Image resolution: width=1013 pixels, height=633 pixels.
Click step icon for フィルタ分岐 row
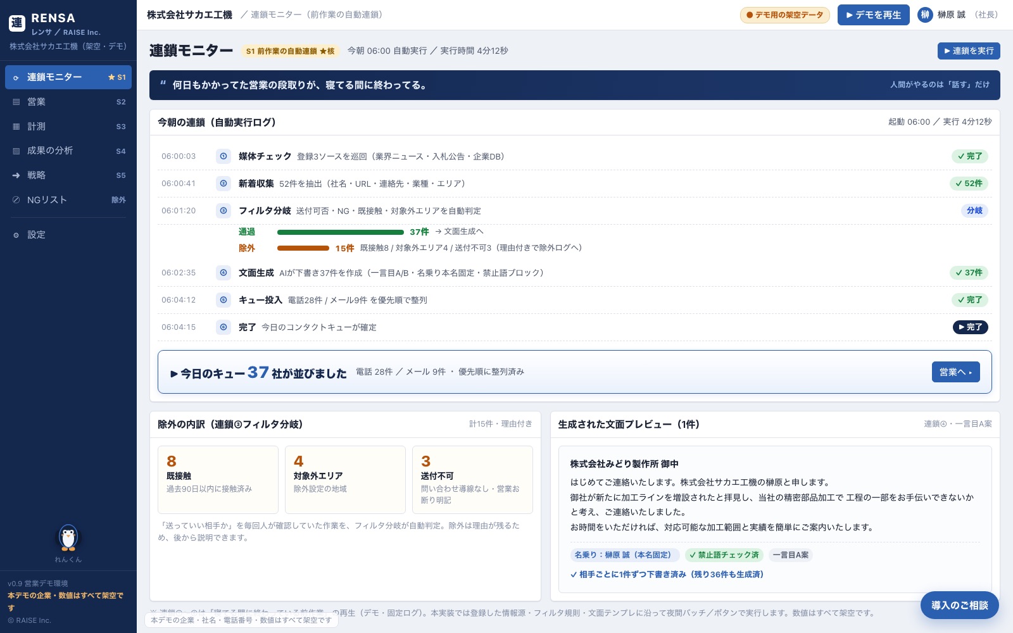tap(223, 211)
